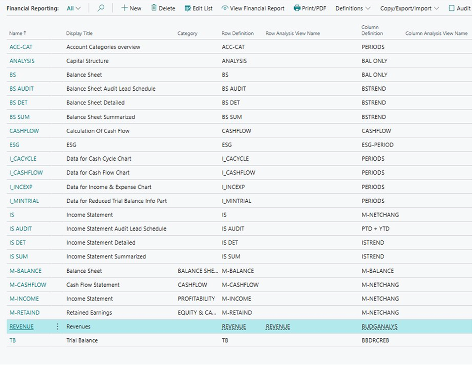This screenshot has height=365, width=474.
Task: Click the eye icon for View Financial Report
Action: (225, 8)
